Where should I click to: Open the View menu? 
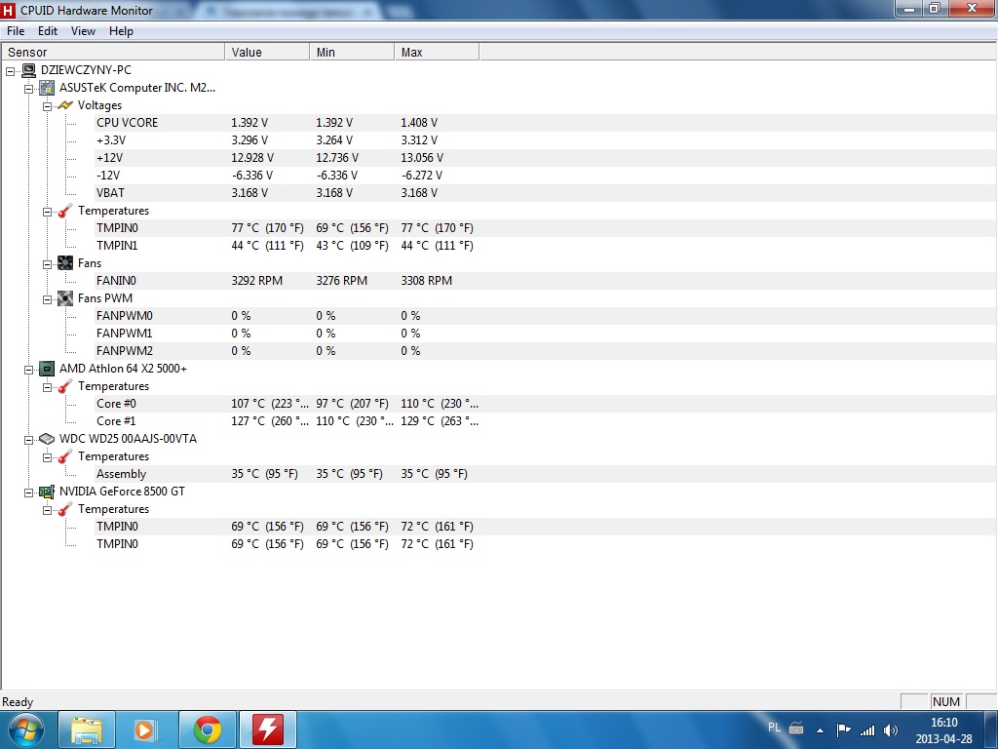(x=84, y=31)
